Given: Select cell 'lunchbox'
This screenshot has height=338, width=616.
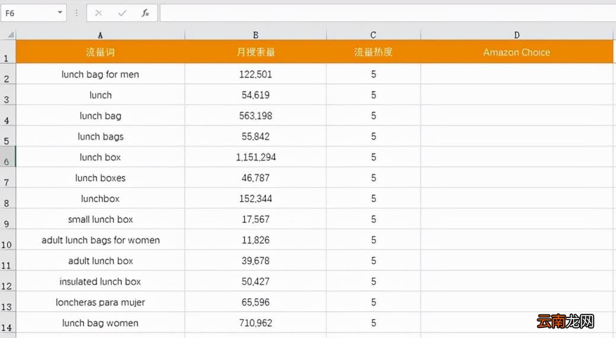Looking at the screenshot, I should pos(100,199).
